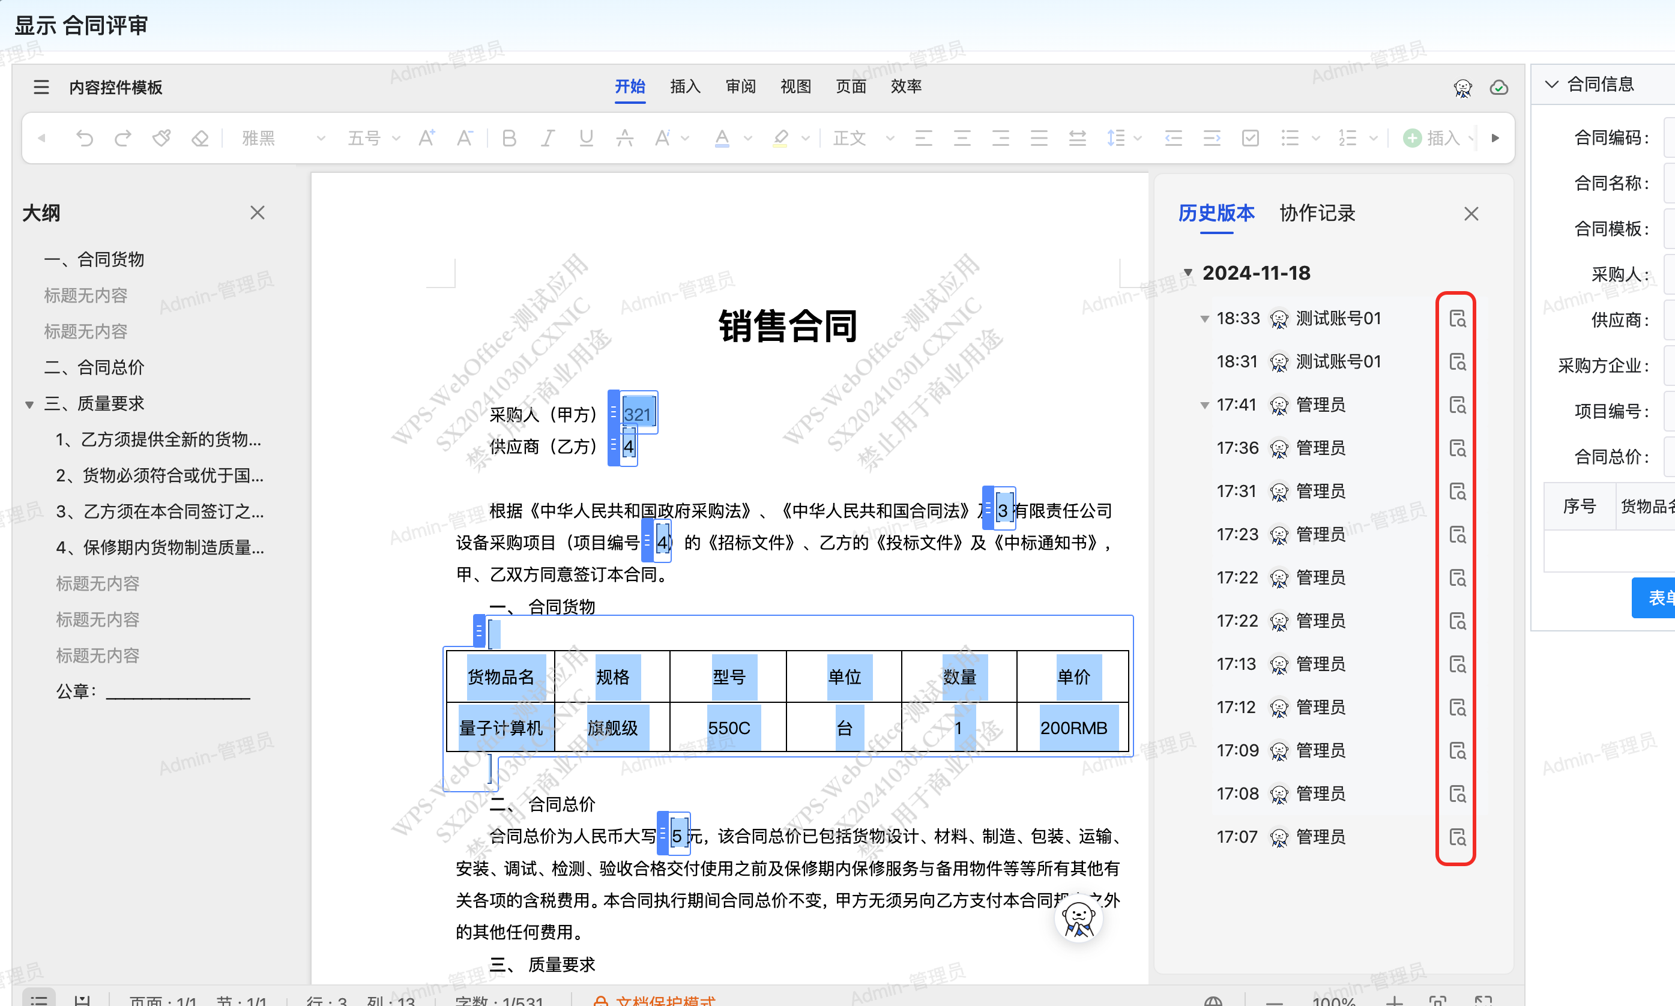Screen dimensions: 1675x1006
Task: Open the bulleted list dropdown arrow
Action: (x=1316, y=139)
